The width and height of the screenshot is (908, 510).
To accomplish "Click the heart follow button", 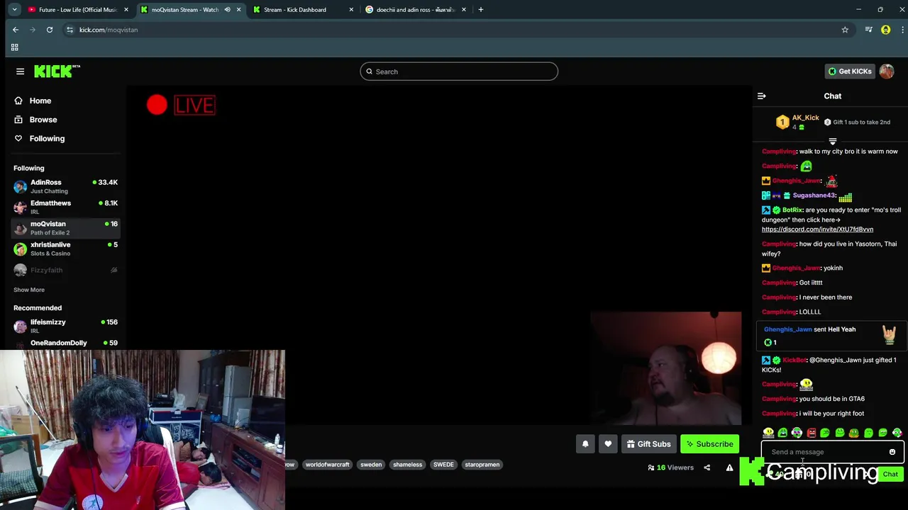I will [608, 444].
